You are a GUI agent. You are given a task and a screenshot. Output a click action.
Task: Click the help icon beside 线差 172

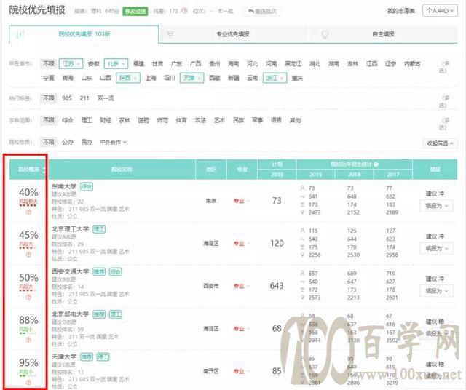(184, 11)
